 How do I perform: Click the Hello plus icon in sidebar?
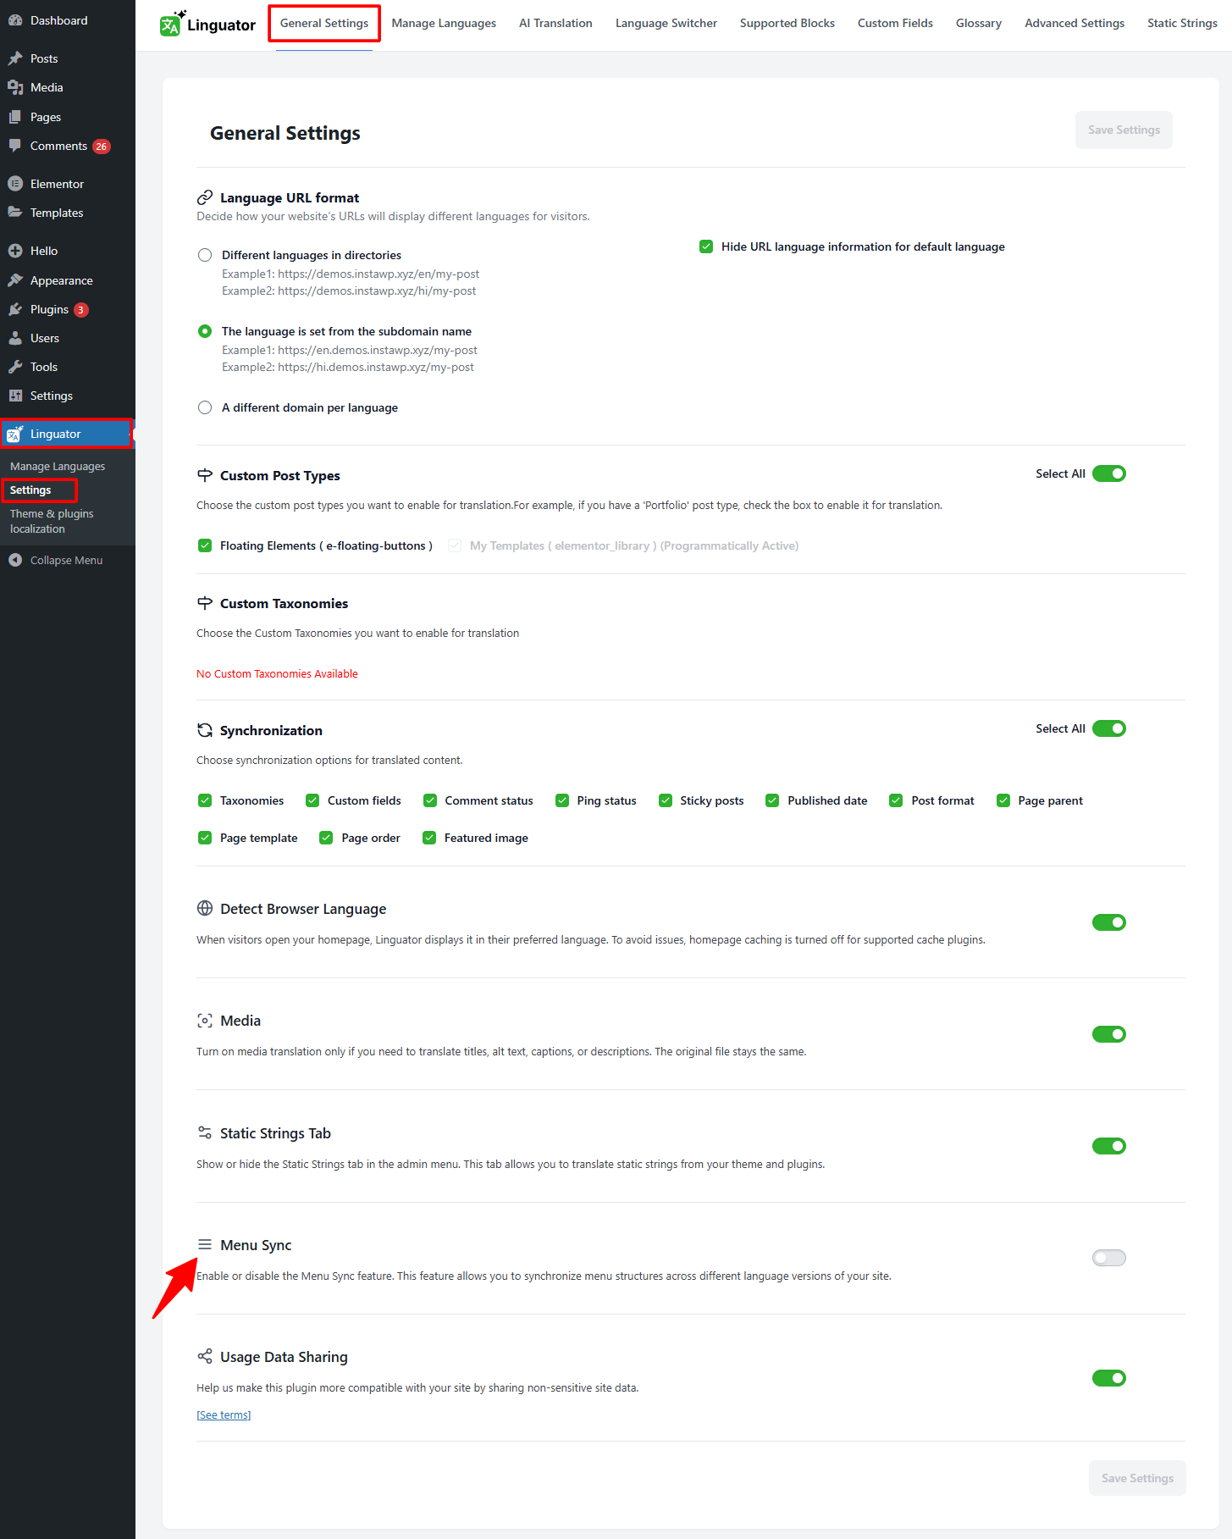(x=15, y=251)
